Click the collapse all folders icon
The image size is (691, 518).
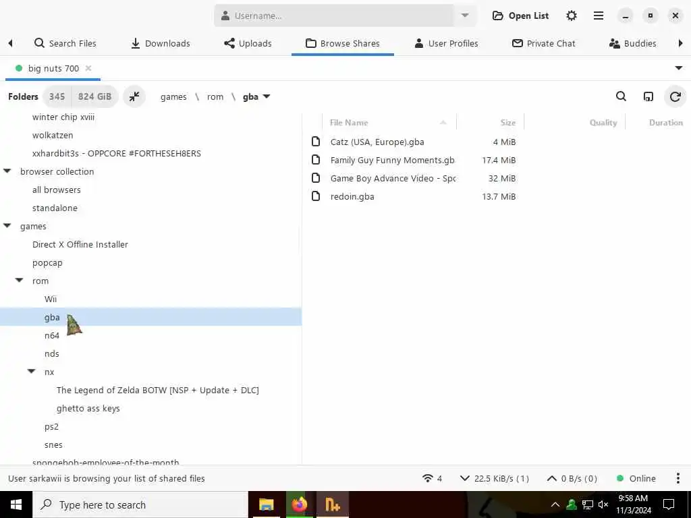click(134, 96)
